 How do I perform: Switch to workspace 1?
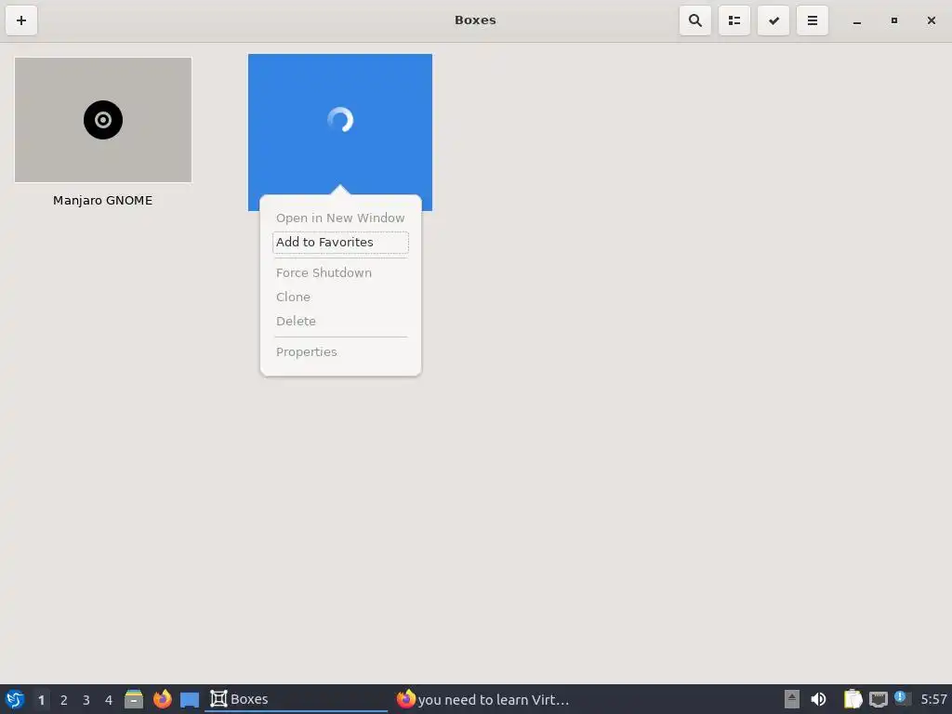pos(41,700)
